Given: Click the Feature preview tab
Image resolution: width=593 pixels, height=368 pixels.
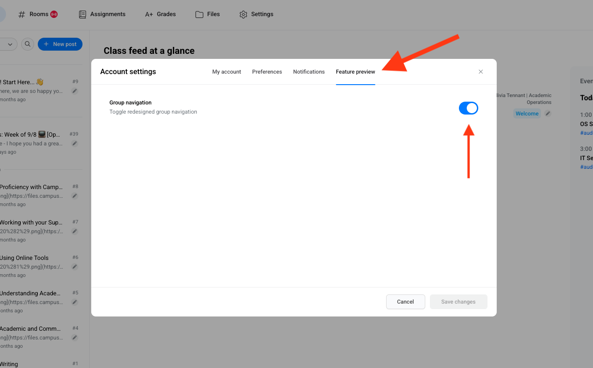Looking at the screenshot, I should [x=355, y=72].
